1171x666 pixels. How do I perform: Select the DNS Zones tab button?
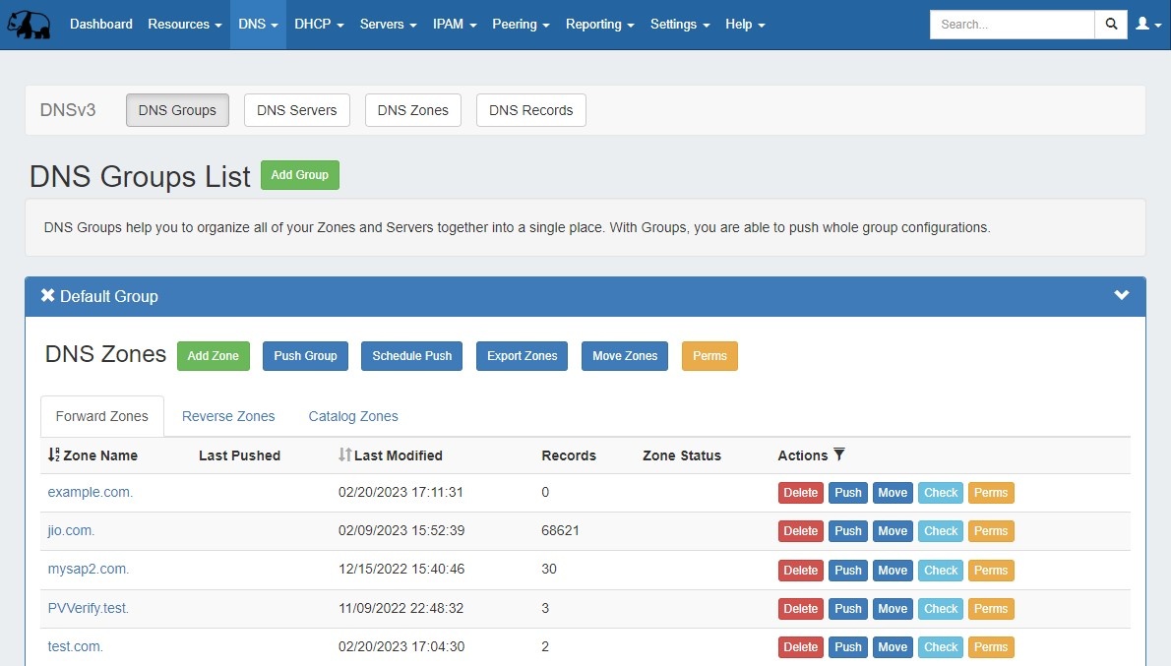click(x=413, y=110)
